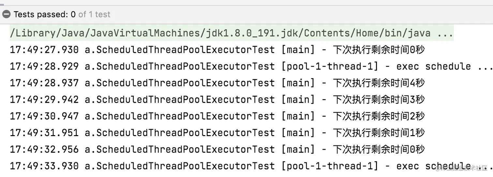This screenshot has width=493, height=177.
Task: Click the log line timestamped 17:49:33.930
Action: tap(251, 166)
